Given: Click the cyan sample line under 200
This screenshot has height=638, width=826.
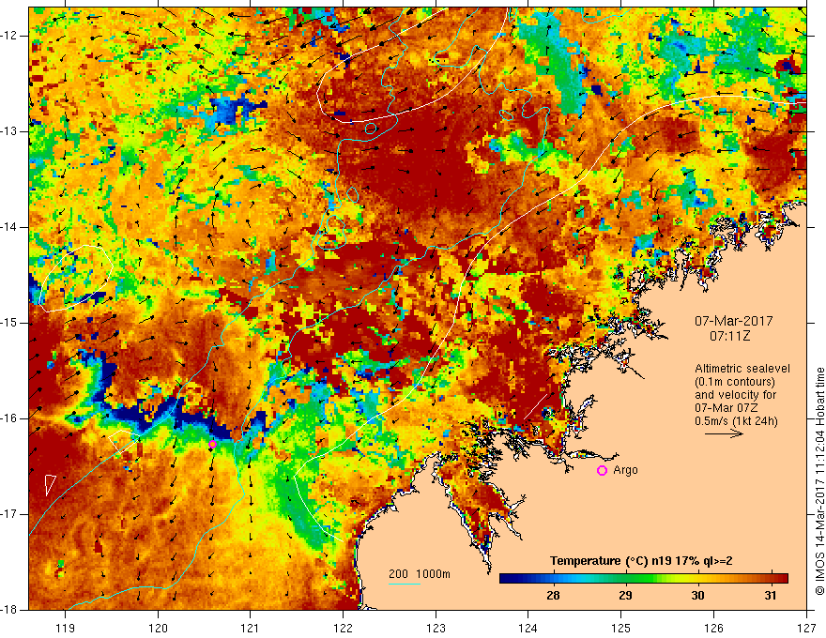Looking at the screenshot, I should [404, 584].
